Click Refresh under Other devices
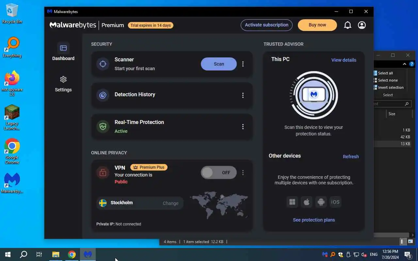418x261 pixels. point(351,157)
